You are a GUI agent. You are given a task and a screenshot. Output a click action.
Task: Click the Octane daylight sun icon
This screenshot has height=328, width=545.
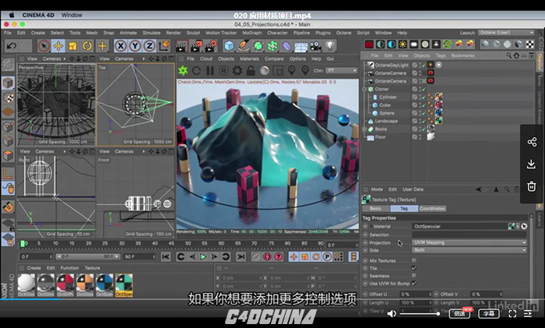403,44
